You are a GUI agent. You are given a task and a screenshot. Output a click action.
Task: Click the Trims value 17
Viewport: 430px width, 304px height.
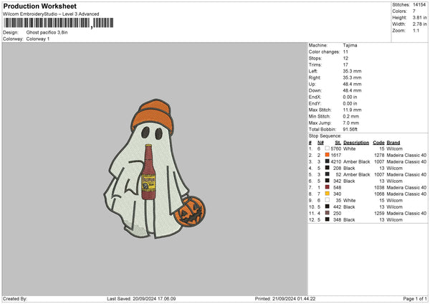[345, 65]
